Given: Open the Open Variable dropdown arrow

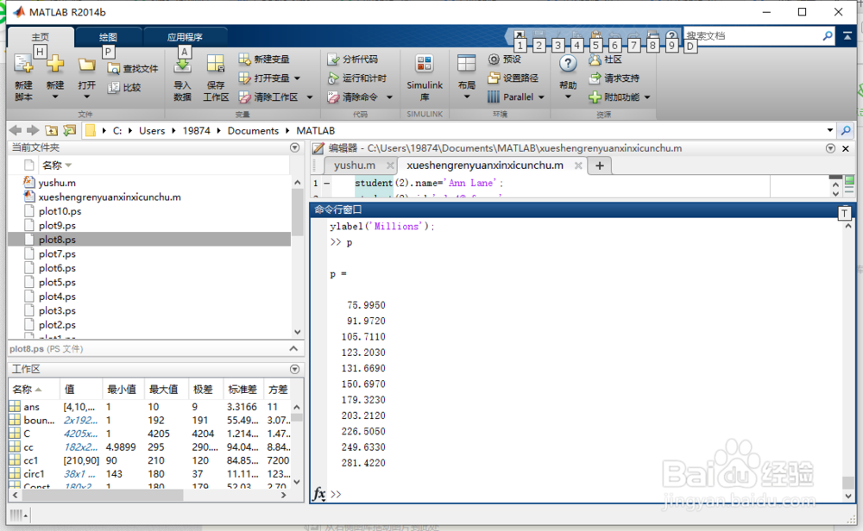Looking at the screenshot, I should (x=297, y=78).
